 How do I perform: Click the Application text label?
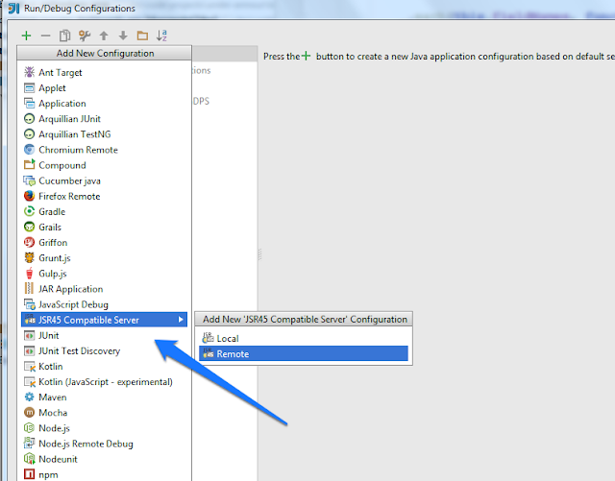pyautogui.click(x=62, y=104)
